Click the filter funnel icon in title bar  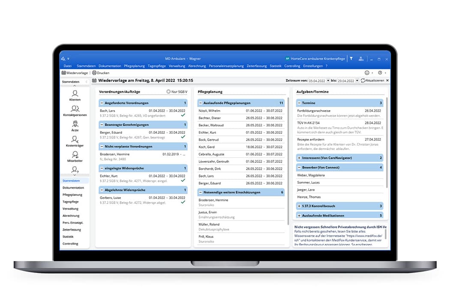(x=351, y=59)
